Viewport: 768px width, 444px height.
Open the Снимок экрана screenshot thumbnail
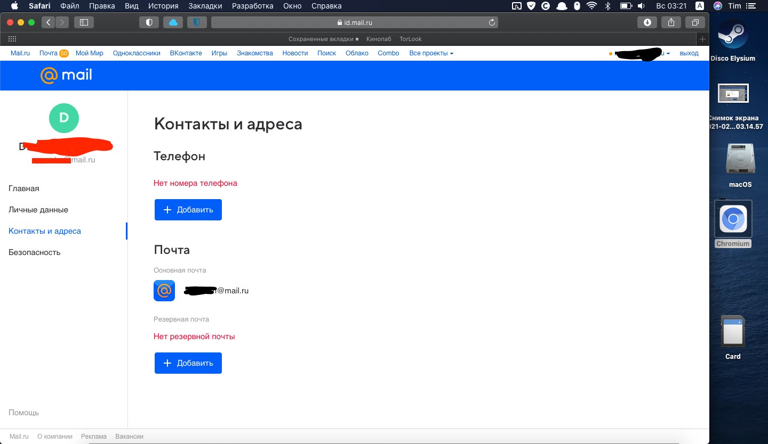733,93
